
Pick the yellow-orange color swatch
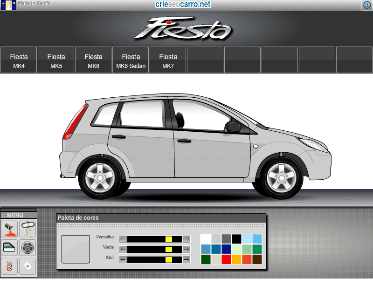[x=236, y=260]
